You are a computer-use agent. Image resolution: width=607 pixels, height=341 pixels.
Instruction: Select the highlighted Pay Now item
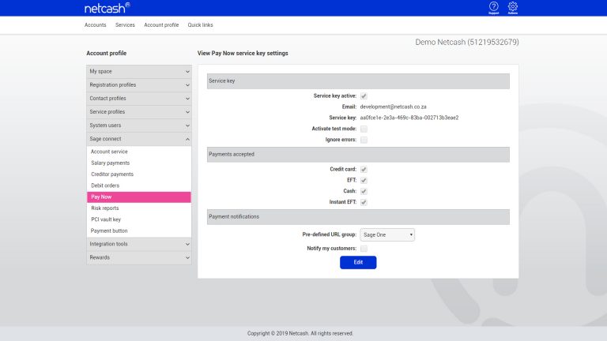tap(139, 197)
